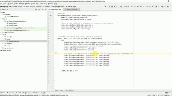Image resolution: width=172 pixels, height=96 pixels.
Task: Open the Logcat tool window
Action: pyautogui.click(x=27, y=93)
